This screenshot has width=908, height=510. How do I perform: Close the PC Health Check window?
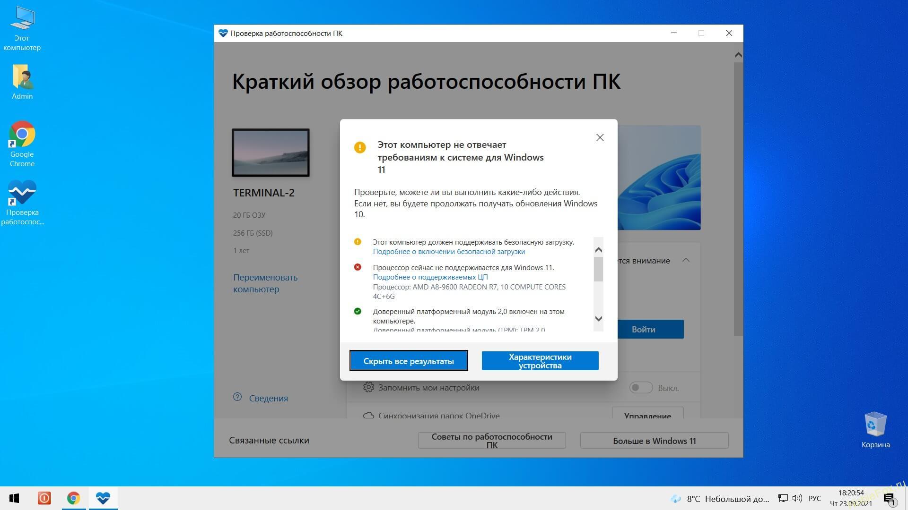[x=729, y=33]
